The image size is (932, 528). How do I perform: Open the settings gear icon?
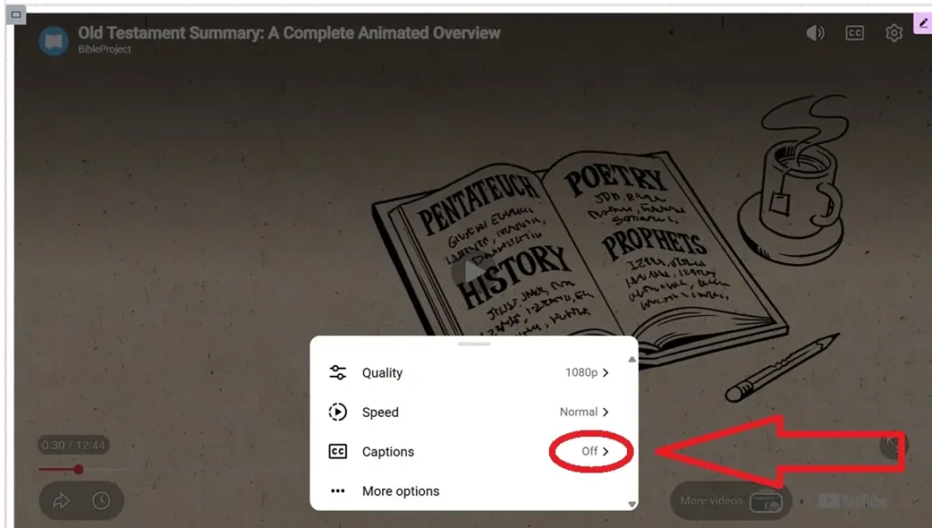click(x=894, y=33)
